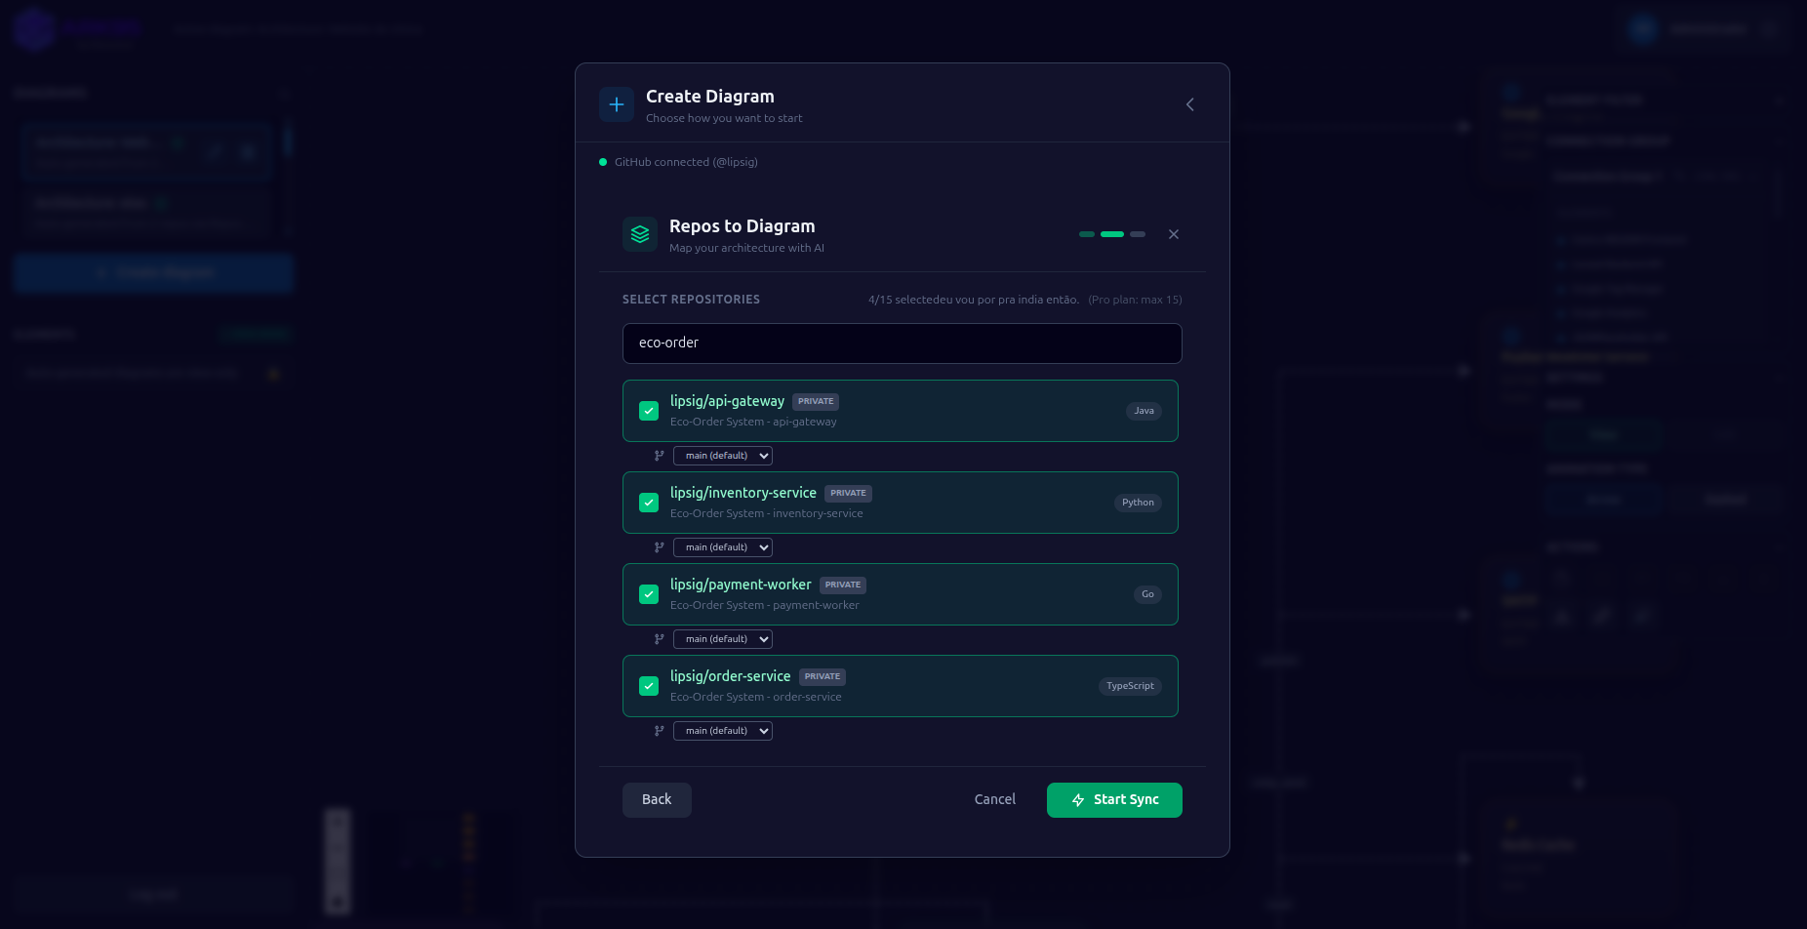Click the green GitHub connected status indicator
This screenshot has height=929, width=1807.
(x=602, y=162)
